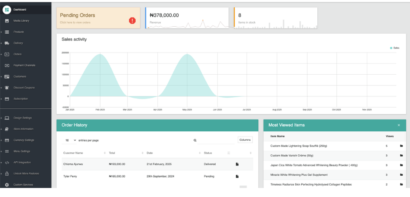
Task: Click the Menu Settings hamburger icon
Action: click(7, 151)
